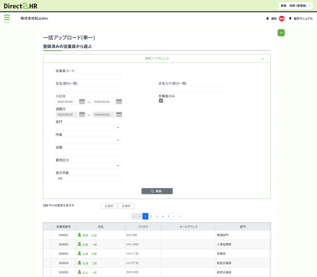The height and width of the screenshot is (277, 317).
Task: Open the 雇用区分 dropdown
Action: coord(89,166)
